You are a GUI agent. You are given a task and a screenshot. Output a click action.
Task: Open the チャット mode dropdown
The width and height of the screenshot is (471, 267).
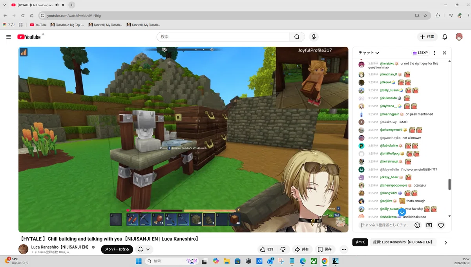(x=369, y=53)
